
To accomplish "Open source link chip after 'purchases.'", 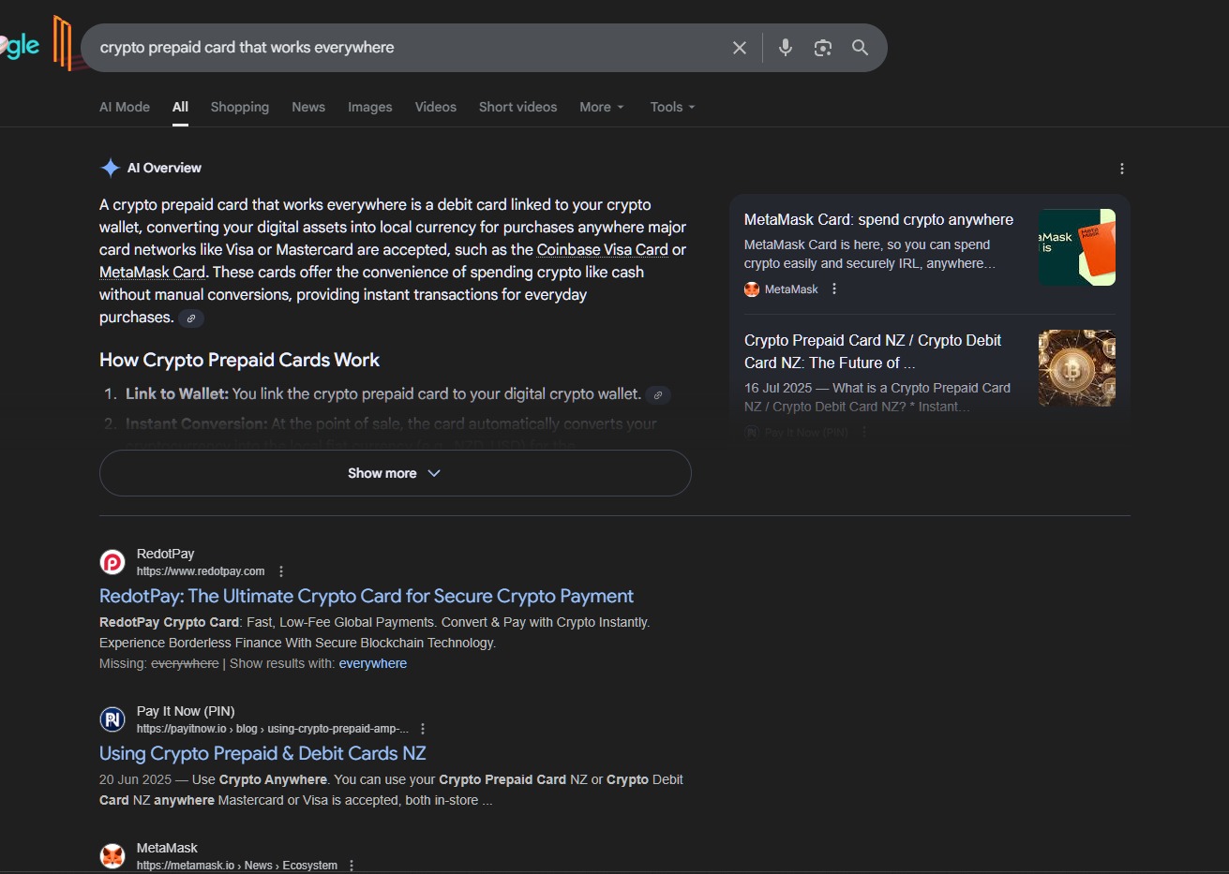I will [x=191, y=318].
